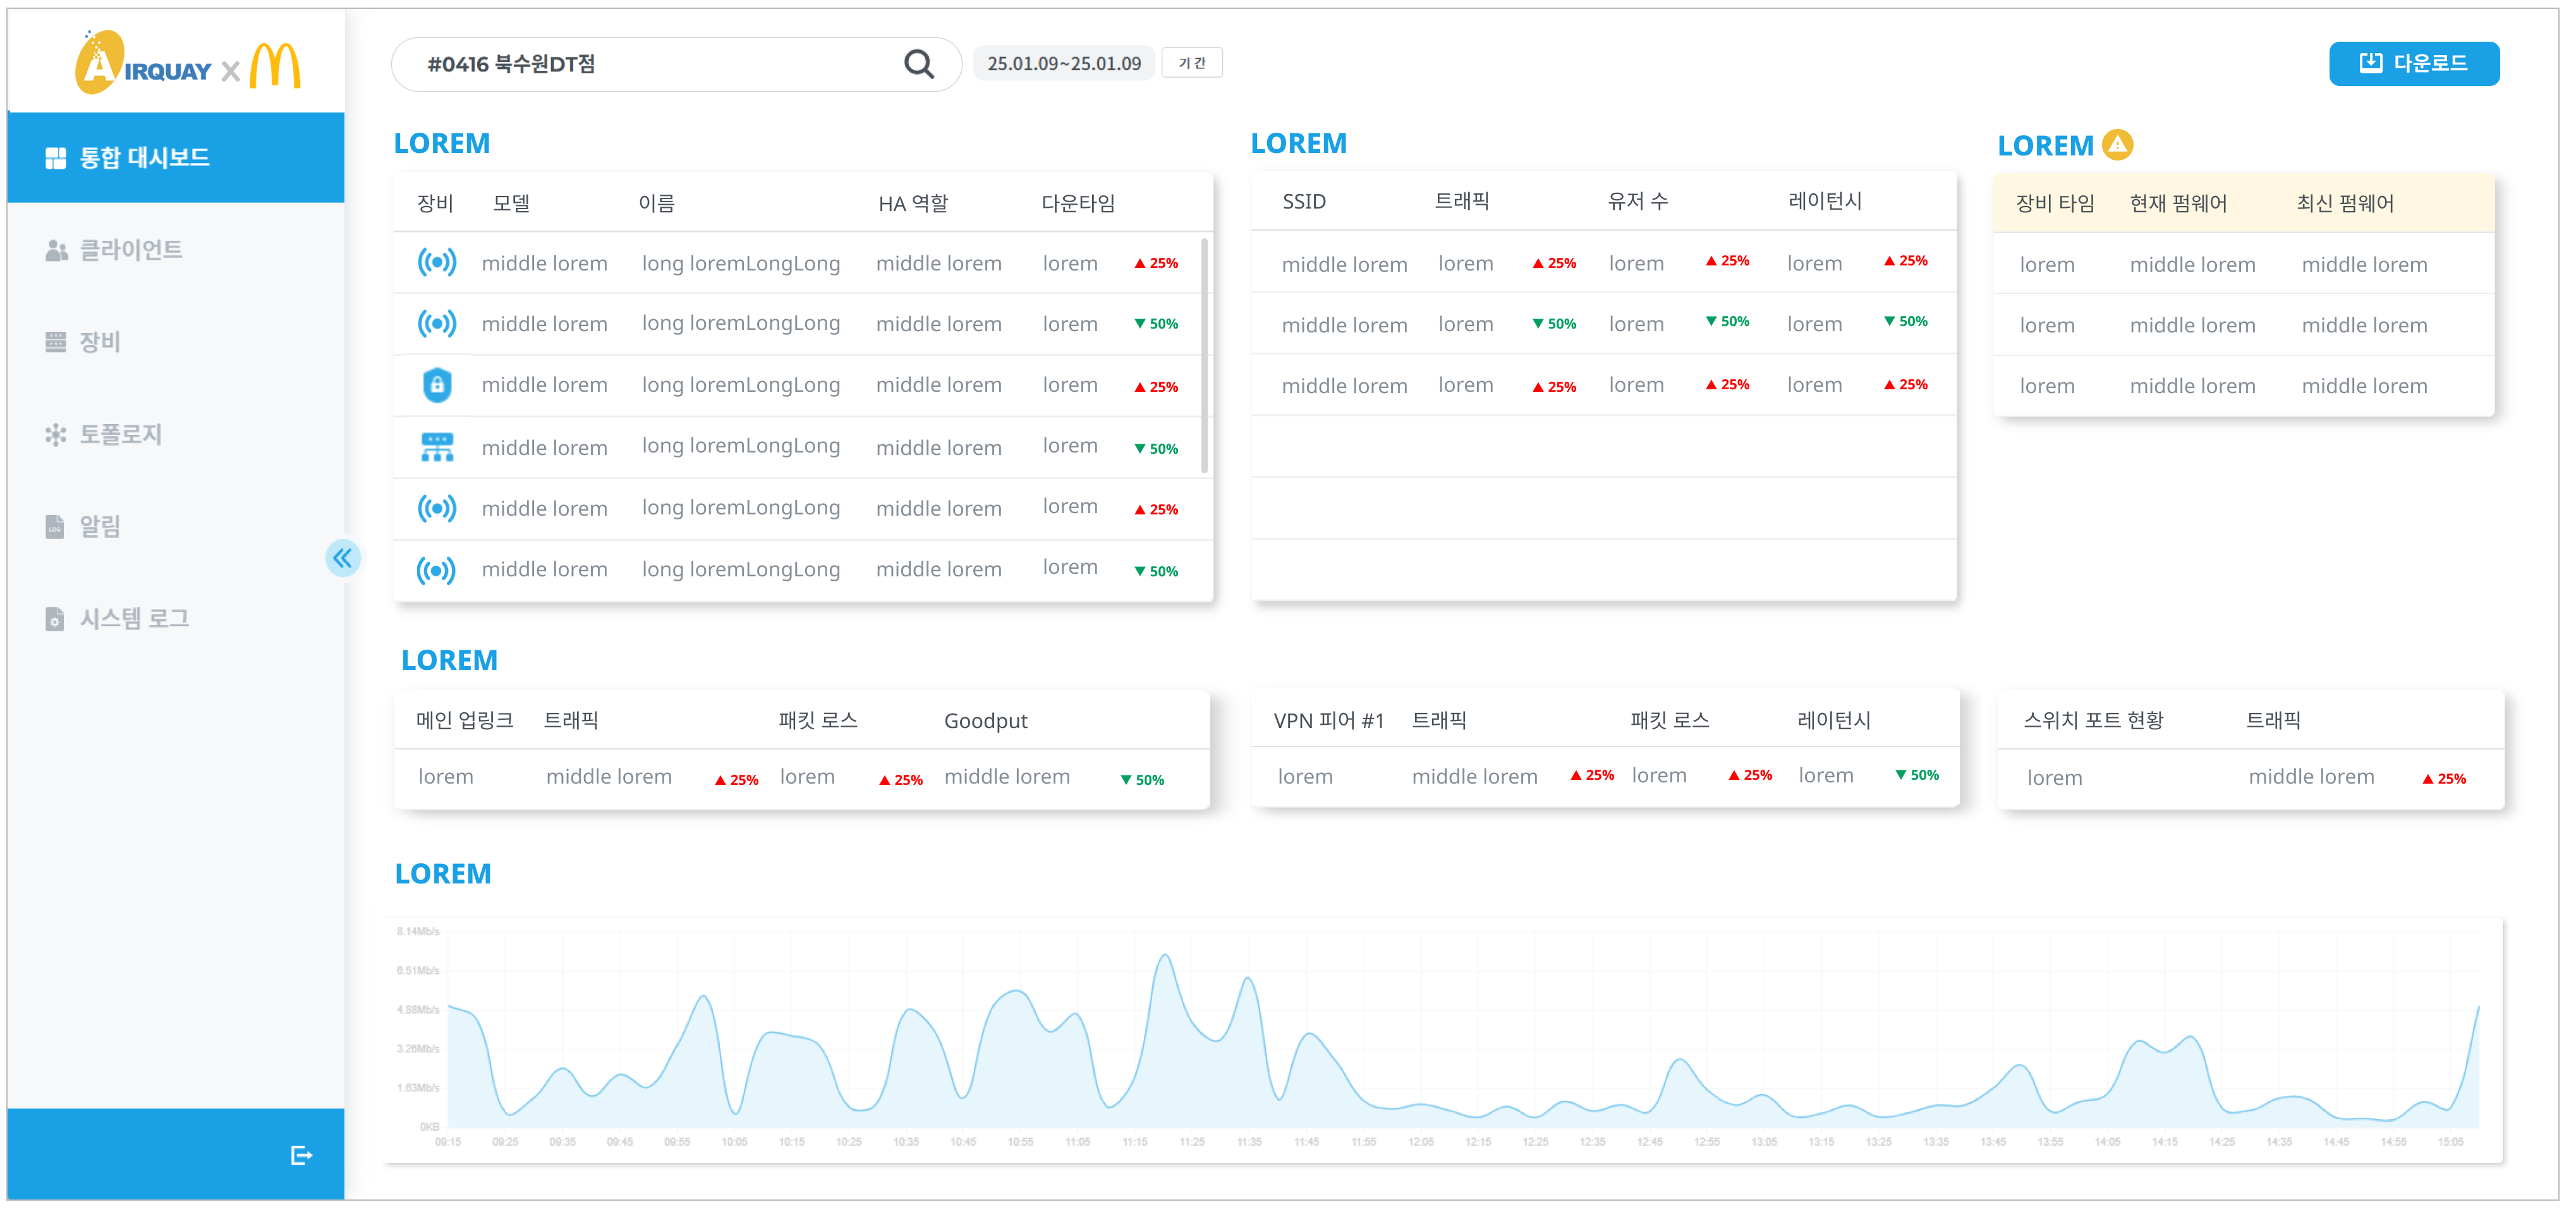Go to the 클라이언트 menu

(x=130, y=250)
